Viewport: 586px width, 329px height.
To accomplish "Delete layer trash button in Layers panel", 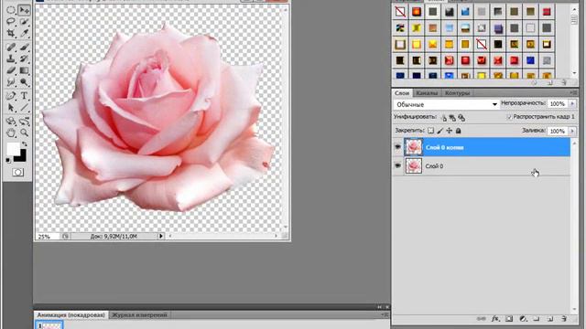I will tap(564, 319).
